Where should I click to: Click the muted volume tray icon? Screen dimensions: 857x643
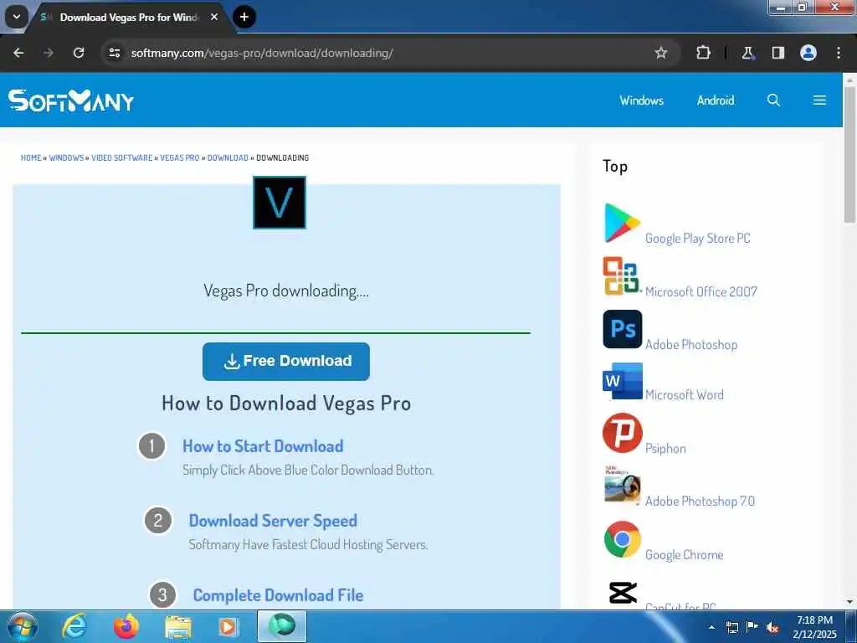tap(772, 628)
